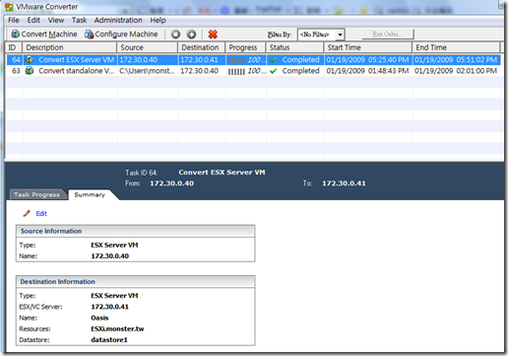Click the Edit link in Summary

click(x=41, y=214)
